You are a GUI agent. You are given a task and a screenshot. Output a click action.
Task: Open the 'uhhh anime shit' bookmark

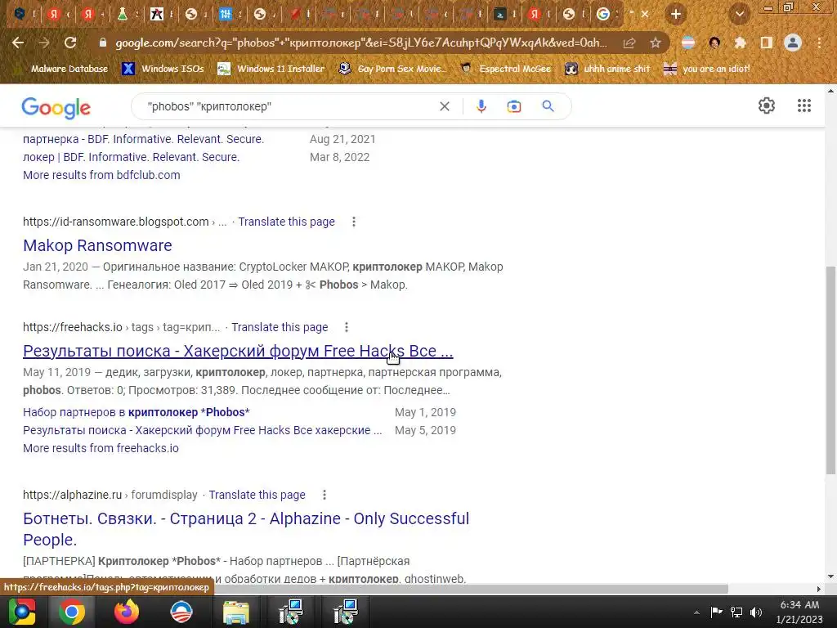coord(607,69)
